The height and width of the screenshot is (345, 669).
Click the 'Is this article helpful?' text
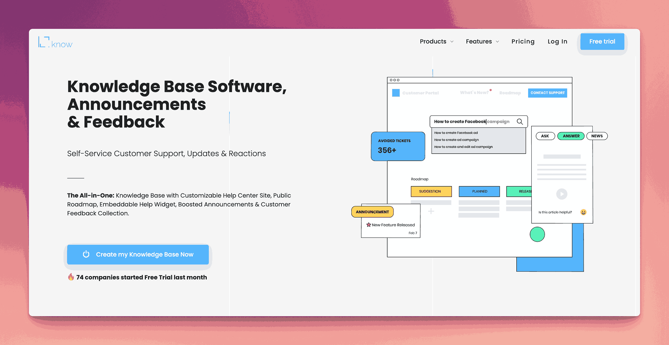click(555, 212)
